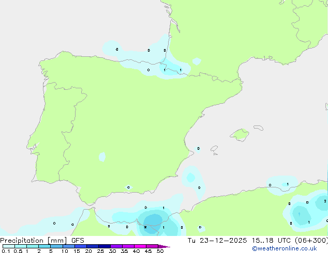Pick the 5–10 mm legend swatch
Viewport: 328px width, 253px height.
56,246
